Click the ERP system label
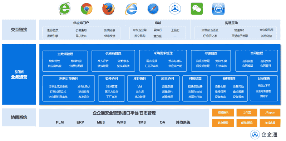286x141 pixels. 80,122
